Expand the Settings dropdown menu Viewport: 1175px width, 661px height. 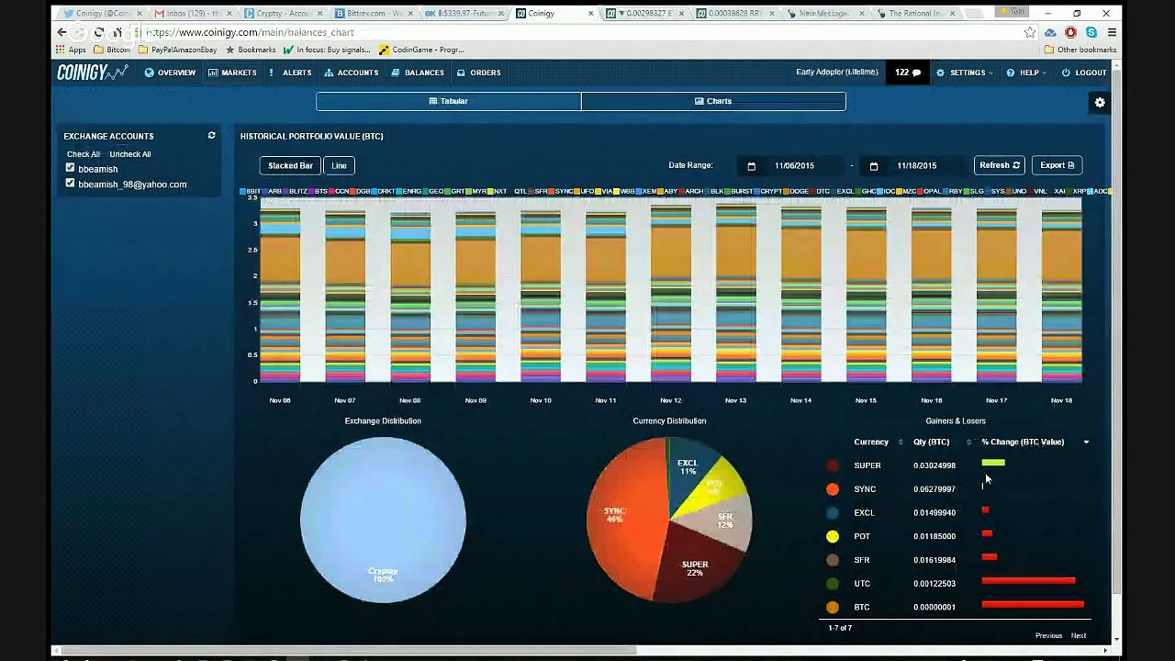pos(964,73)
